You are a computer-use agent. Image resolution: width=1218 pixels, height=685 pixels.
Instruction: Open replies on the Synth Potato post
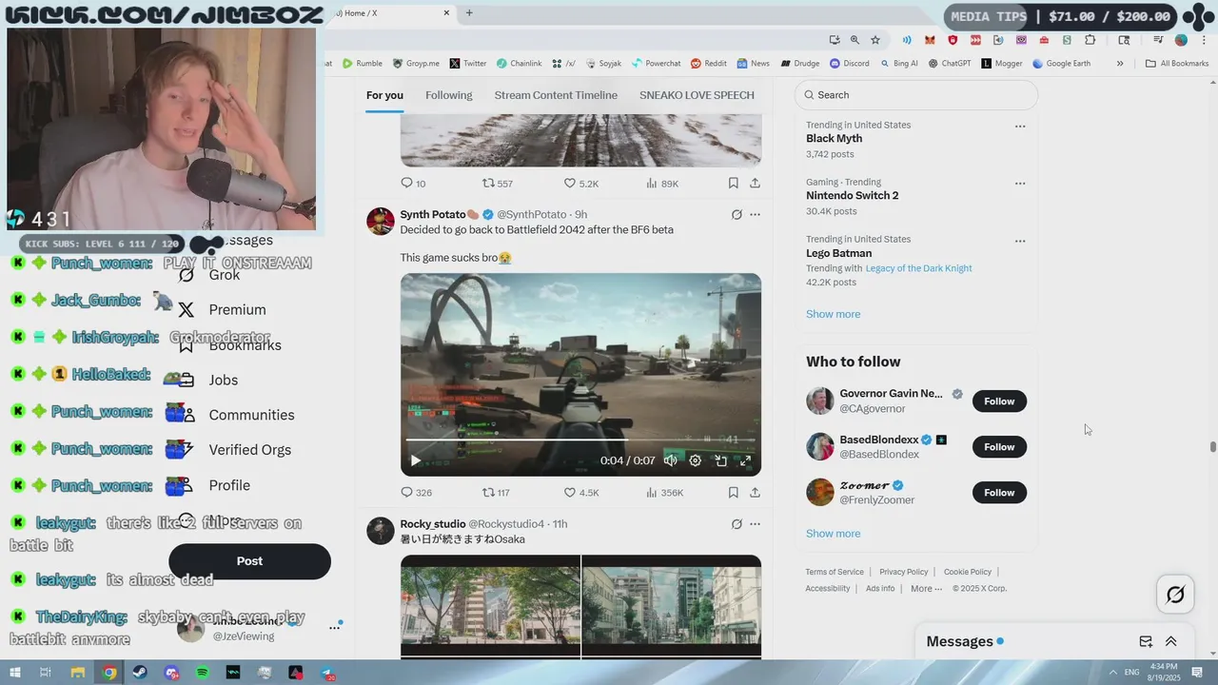click(416, 492)
